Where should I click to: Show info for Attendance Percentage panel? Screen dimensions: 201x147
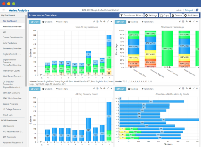tap(190, 22)
